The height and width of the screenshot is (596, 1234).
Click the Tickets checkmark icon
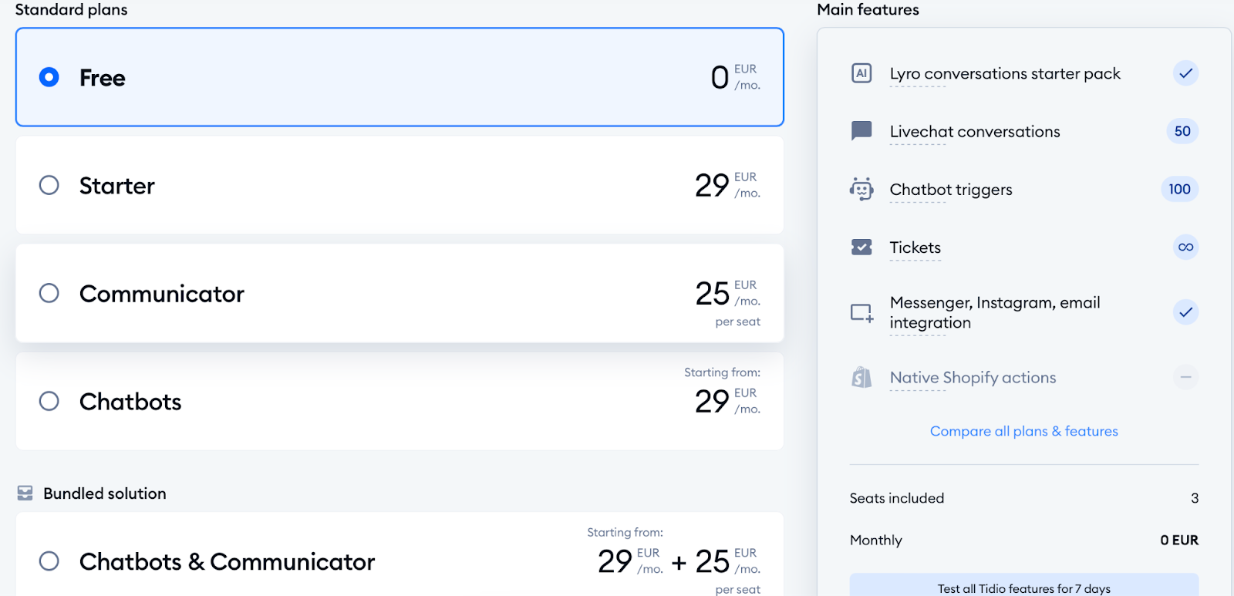pyautogui.click(x=861, y=247)
